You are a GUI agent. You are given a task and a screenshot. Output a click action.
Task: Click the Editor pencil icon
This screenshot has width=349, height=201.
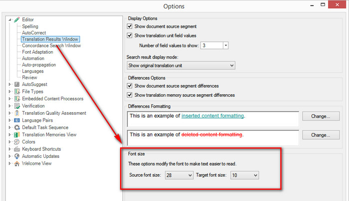tap(17, 20)
